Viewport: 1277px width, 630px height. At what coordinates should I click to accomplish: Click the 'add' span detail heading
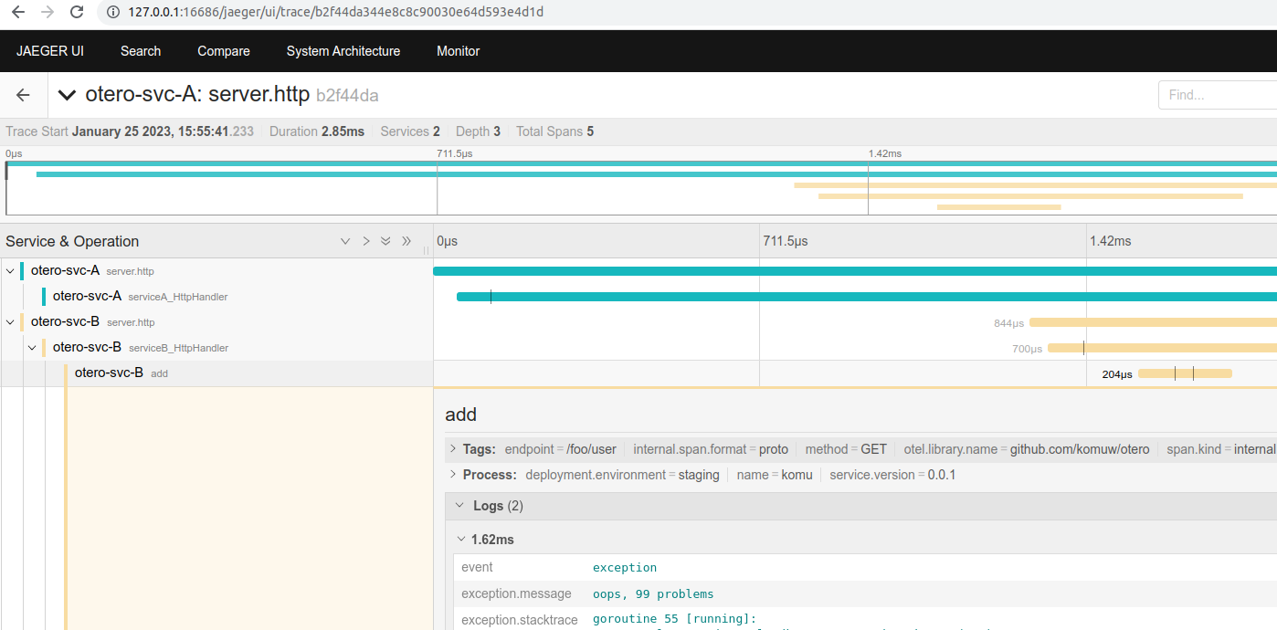[x=460, y=415]
